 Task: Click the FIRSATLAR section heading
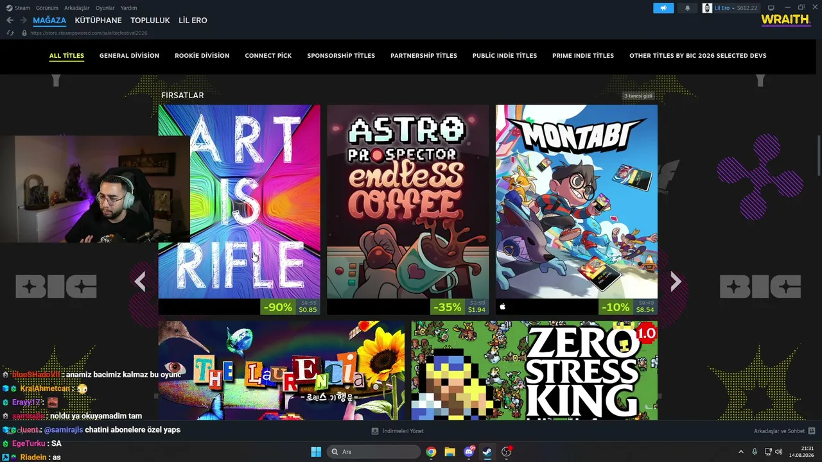pos(182,96)
